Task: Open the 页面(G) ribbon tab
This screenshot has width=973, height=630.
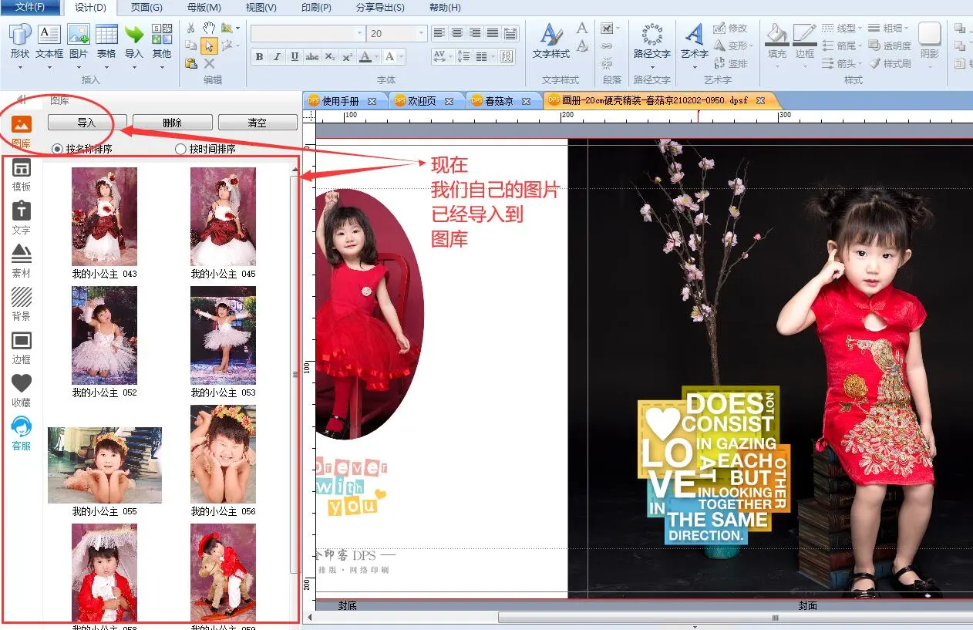Action: pos(146,8)
